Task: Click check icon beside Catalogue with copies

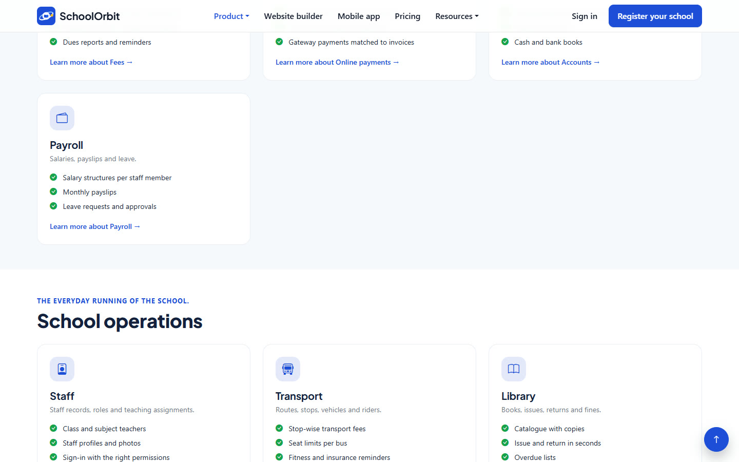Action: coord(505,428)
